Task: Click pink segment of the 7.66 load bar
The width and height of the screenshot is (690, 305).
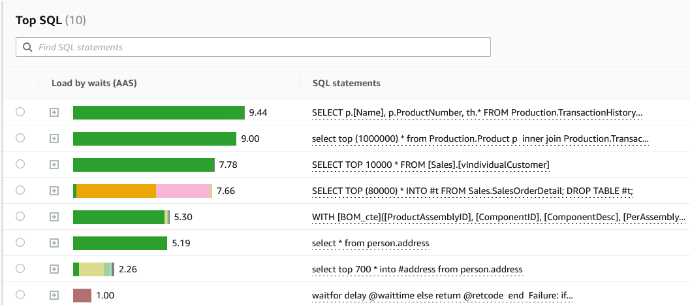Action: (183, 191)
